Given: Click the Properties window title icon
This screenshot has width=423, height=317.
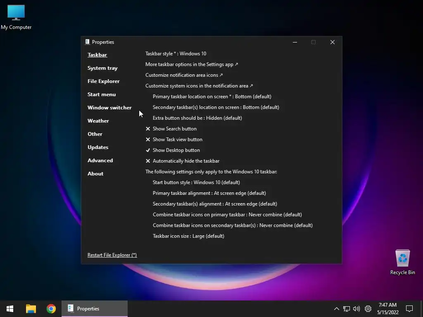Looking at the screenshot, I should pyautogui.click(x=87, y=42).
